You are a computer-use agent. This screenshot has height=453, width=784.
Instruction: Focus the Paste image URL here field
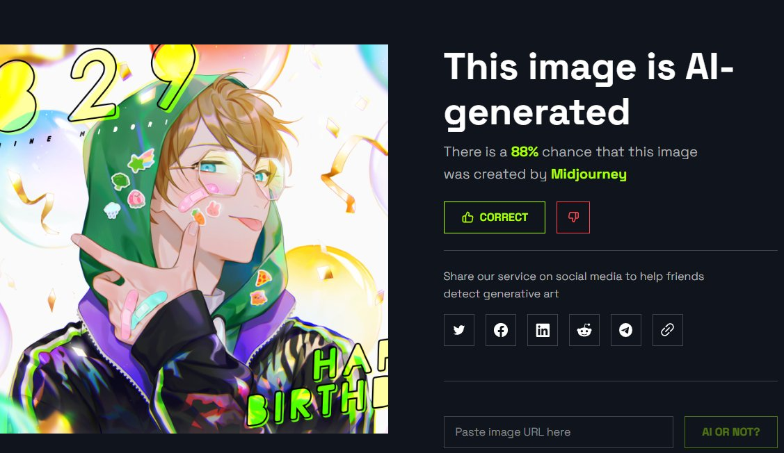pyautogui.click(x=559, y=432)
